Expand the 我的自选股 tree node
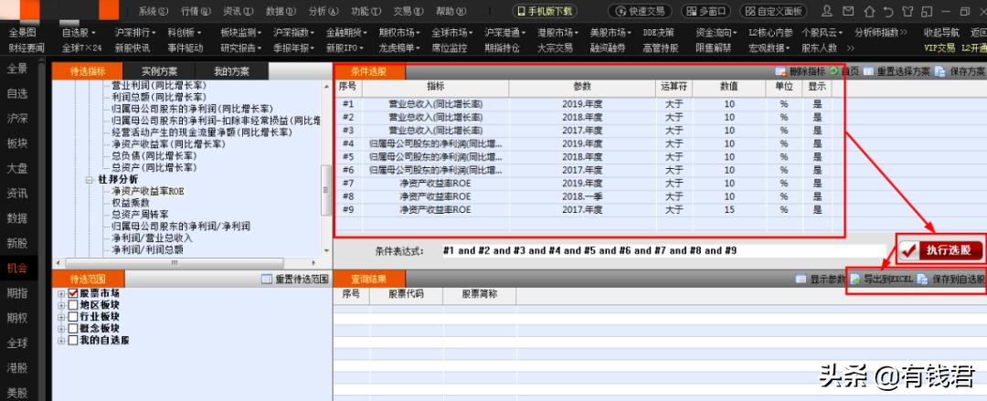987x401 pixels. pos(61,341)
